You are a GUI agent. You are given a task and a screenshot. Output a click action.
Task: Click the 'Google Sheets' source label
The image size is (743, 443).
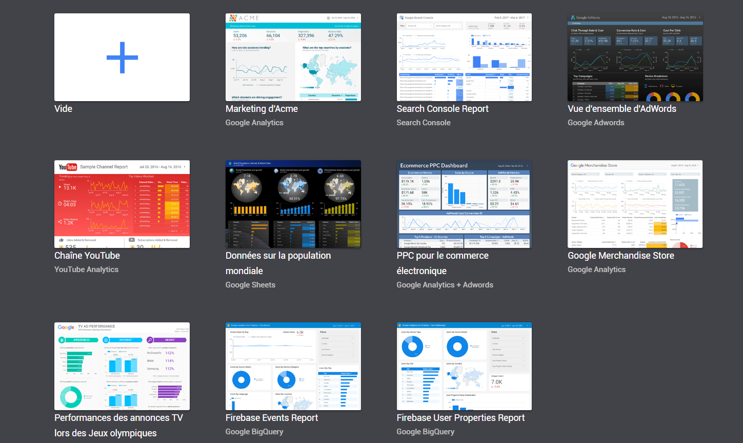point(250,285)
